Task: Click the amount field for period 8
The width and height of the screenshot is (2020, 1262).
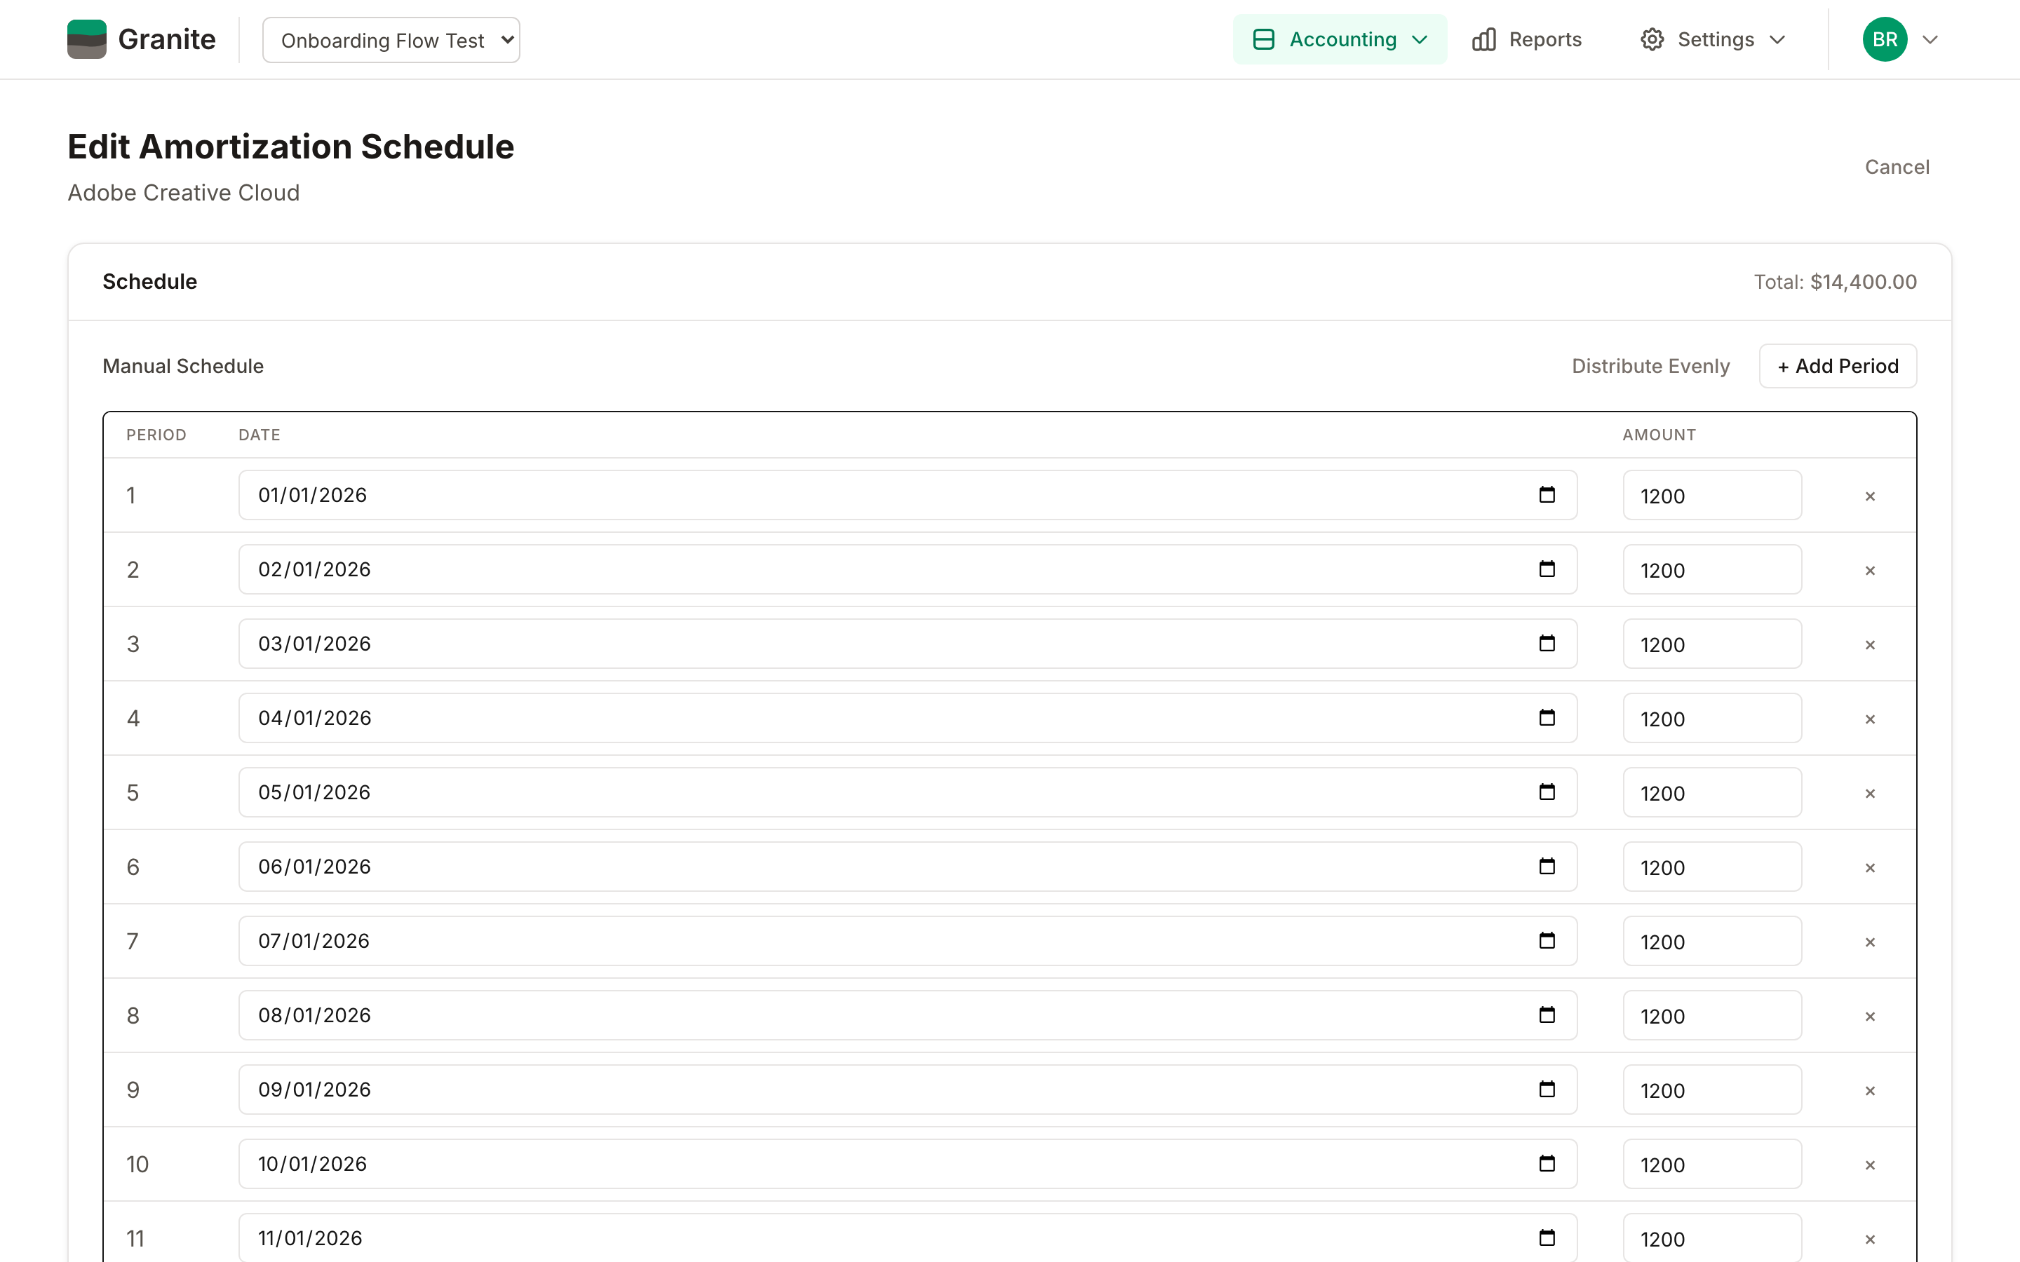Action: click(1712, 1015)
